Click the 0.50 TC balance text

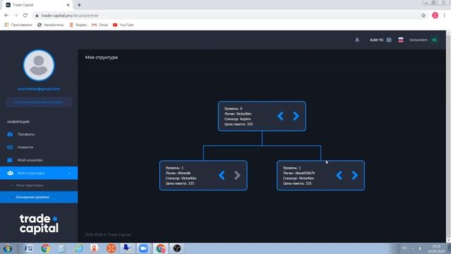(376, 40)
